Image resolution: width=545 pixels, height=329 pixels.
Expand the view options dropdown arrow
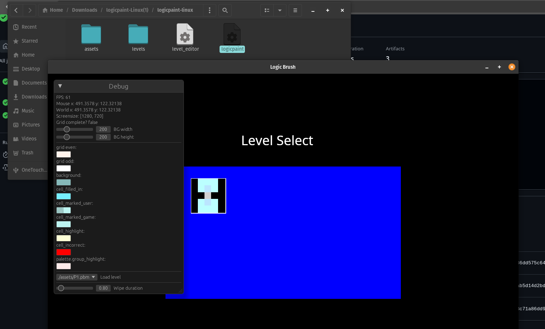[x=280, y=10]
